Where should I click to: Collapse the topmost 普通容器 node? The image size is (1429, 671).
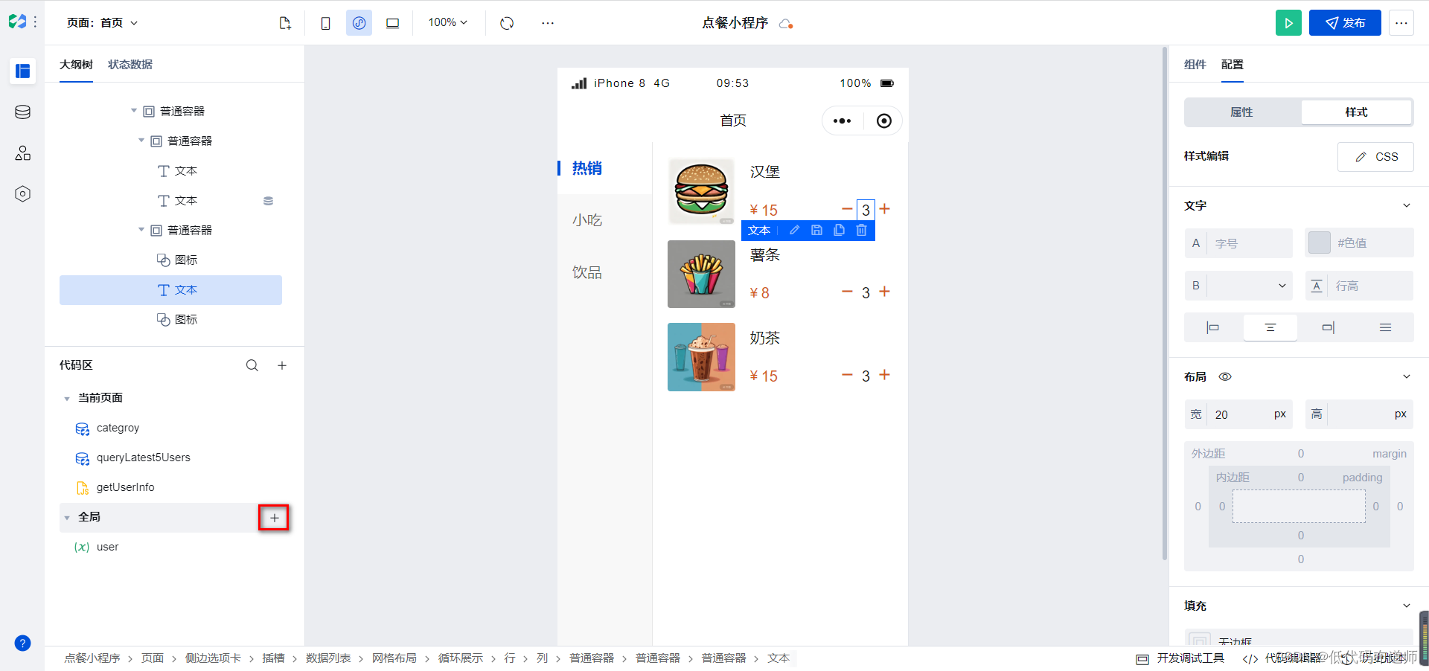pos(134,111)
